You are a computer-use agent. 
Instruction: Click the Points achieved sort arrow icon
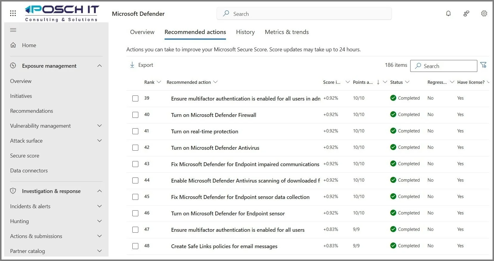[x=378, y=82]
